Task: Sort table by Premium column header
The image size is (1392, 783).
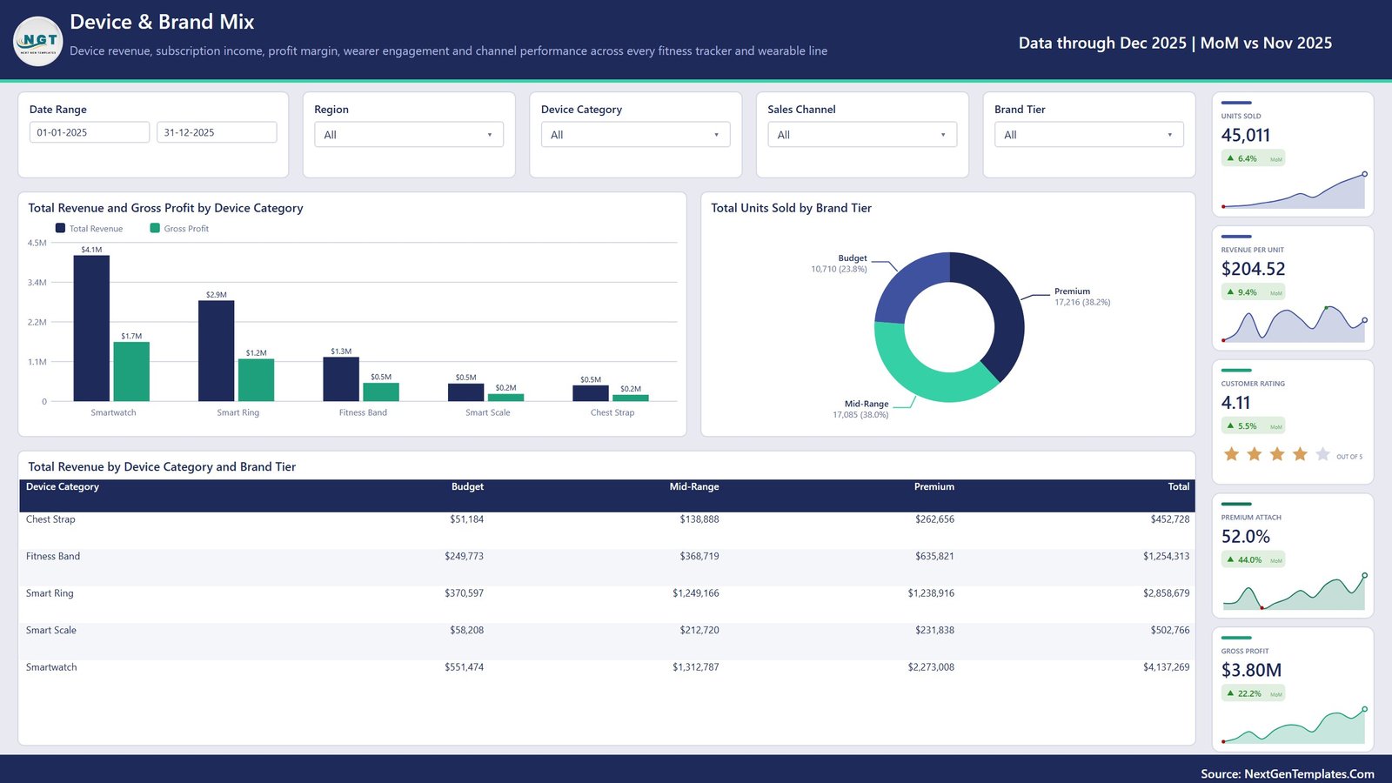Action: coord(934,487)
